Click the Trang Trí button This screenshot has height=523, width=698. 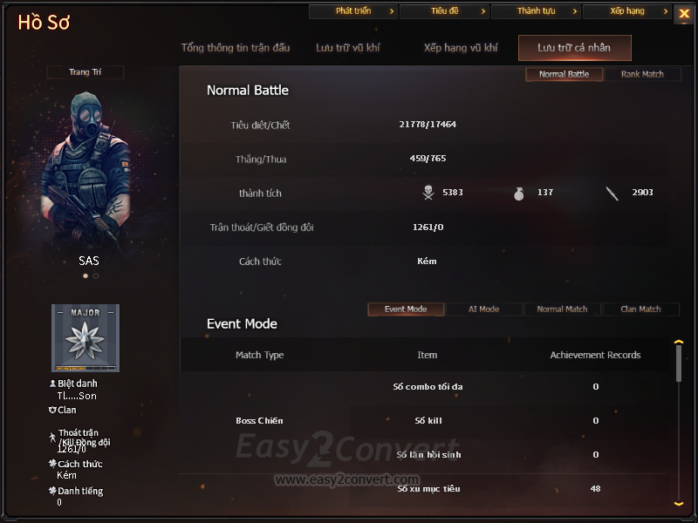(x=85, y=72)
